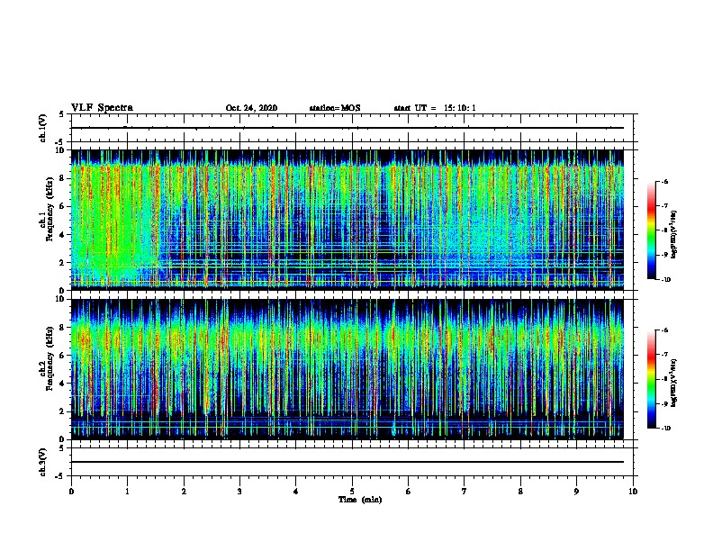Click the ch.1 voltage waveform trace
The image size is (713, 551).
tap(347, 128)
